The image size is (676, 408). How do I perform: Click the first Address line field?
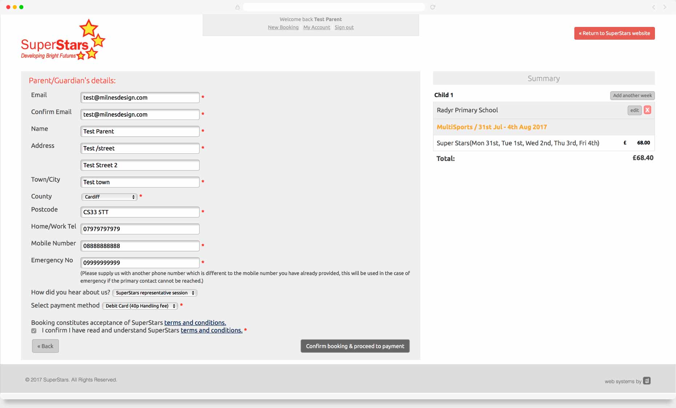pyautogui.click(x=140, y=148)
